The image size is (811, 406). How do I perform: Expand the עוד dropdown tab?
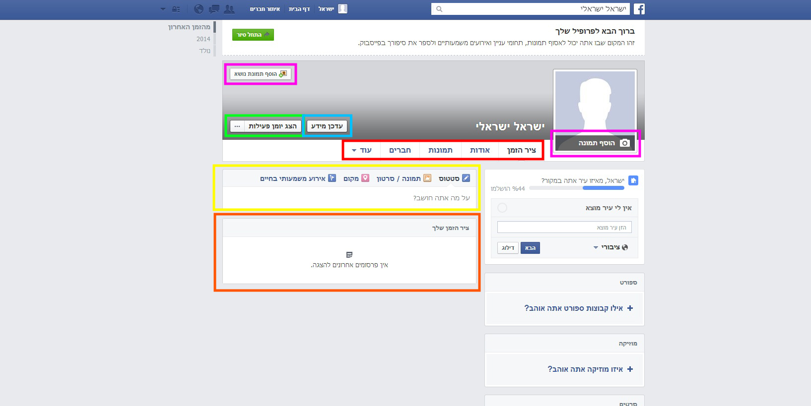tap(361, 150)
